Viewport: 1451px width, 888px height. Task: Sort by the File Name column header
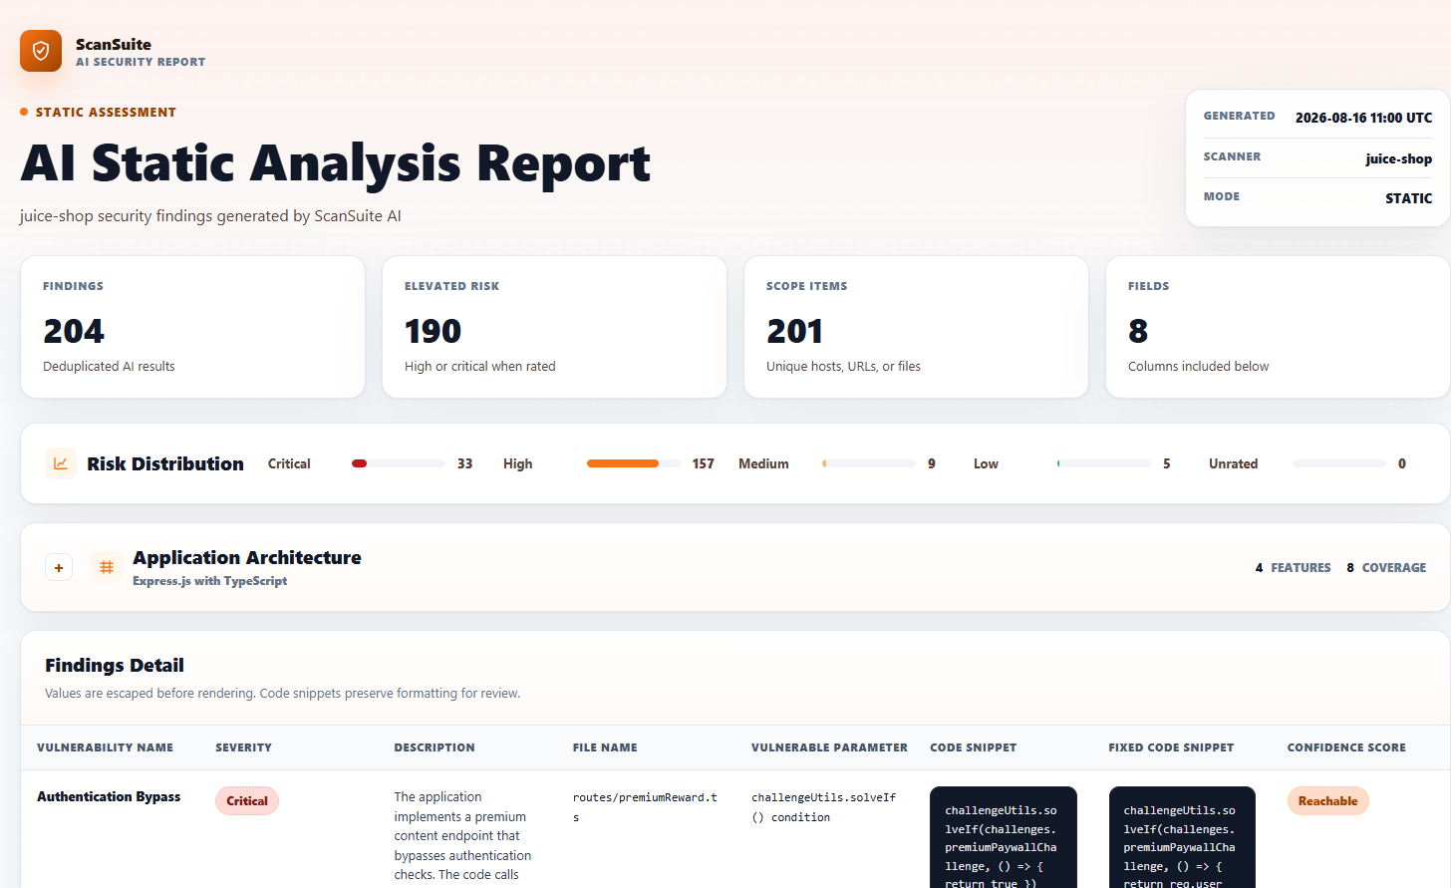(605, 747)
